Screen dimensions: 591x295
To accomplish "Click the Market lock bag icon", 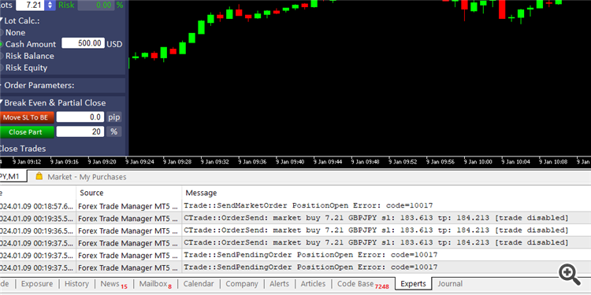I will click(x=39, y=176).
